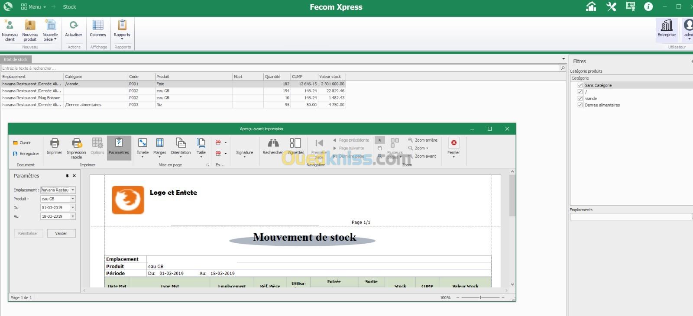The image size is (693, 316).
Task: Click the Imprimer printer icon
Action: point(55,143)
